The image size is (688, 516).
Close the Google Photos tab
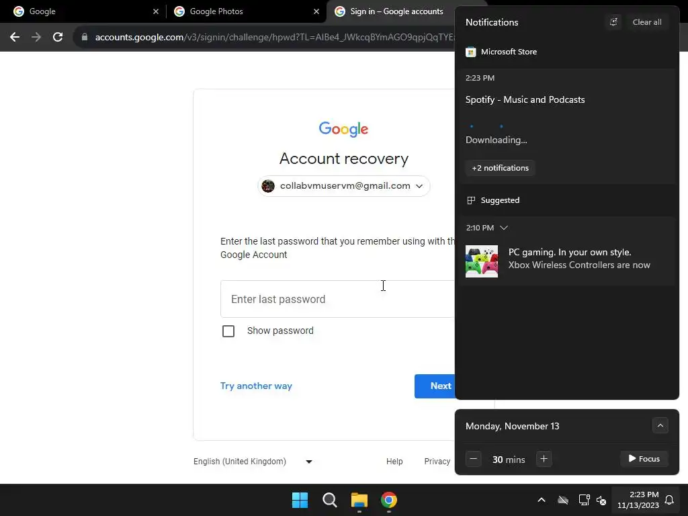click(316, 11)
